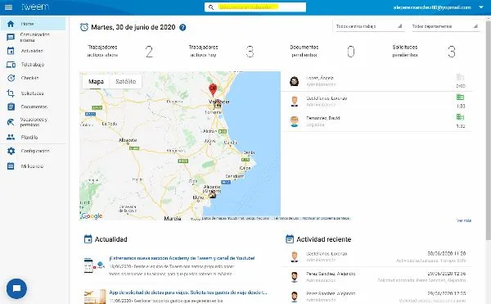The width and height of the screenshot is (491, 304).
Task: Open Vacaciones y permisos section
Action: click(34, 122)
